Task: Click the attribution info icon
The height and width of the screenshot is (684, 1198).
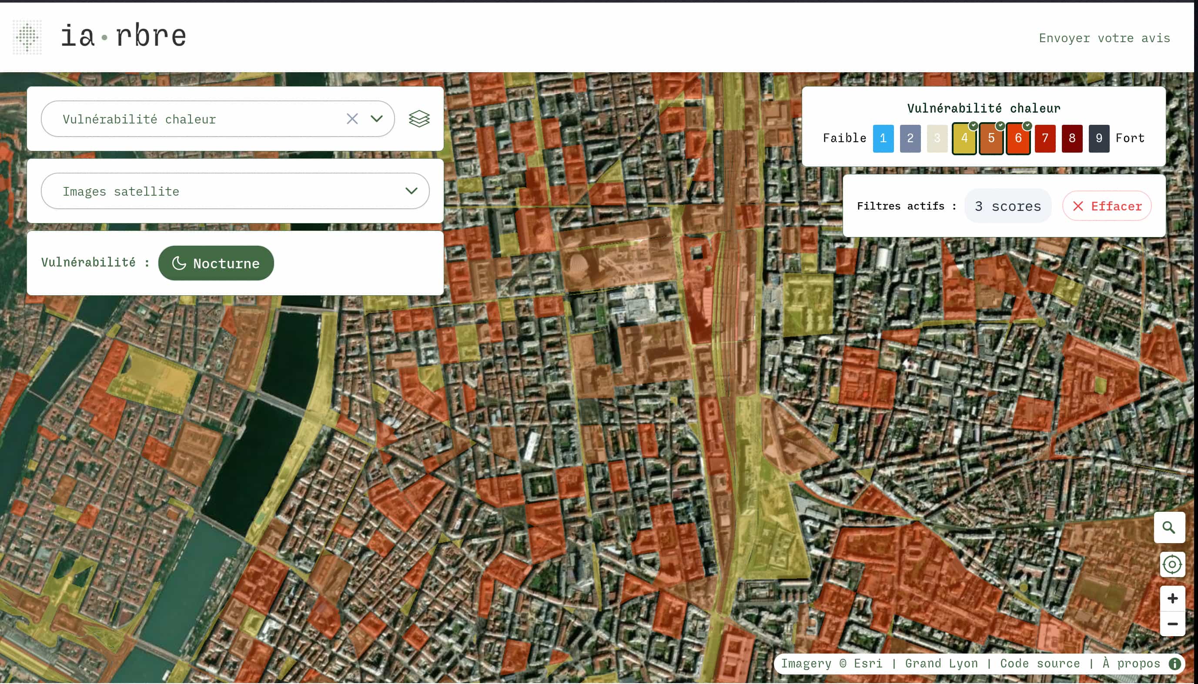Action: [1175, 663]
